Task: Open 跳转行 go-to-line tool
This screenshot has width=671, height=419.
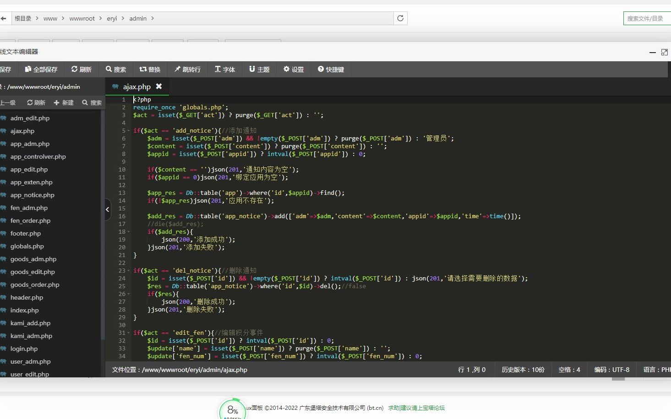Action: (x=187, y=69)
